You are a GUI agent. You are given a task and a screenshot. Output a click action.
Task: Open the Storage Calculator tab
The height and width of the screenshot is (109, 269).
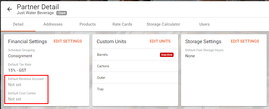point(163,24)
